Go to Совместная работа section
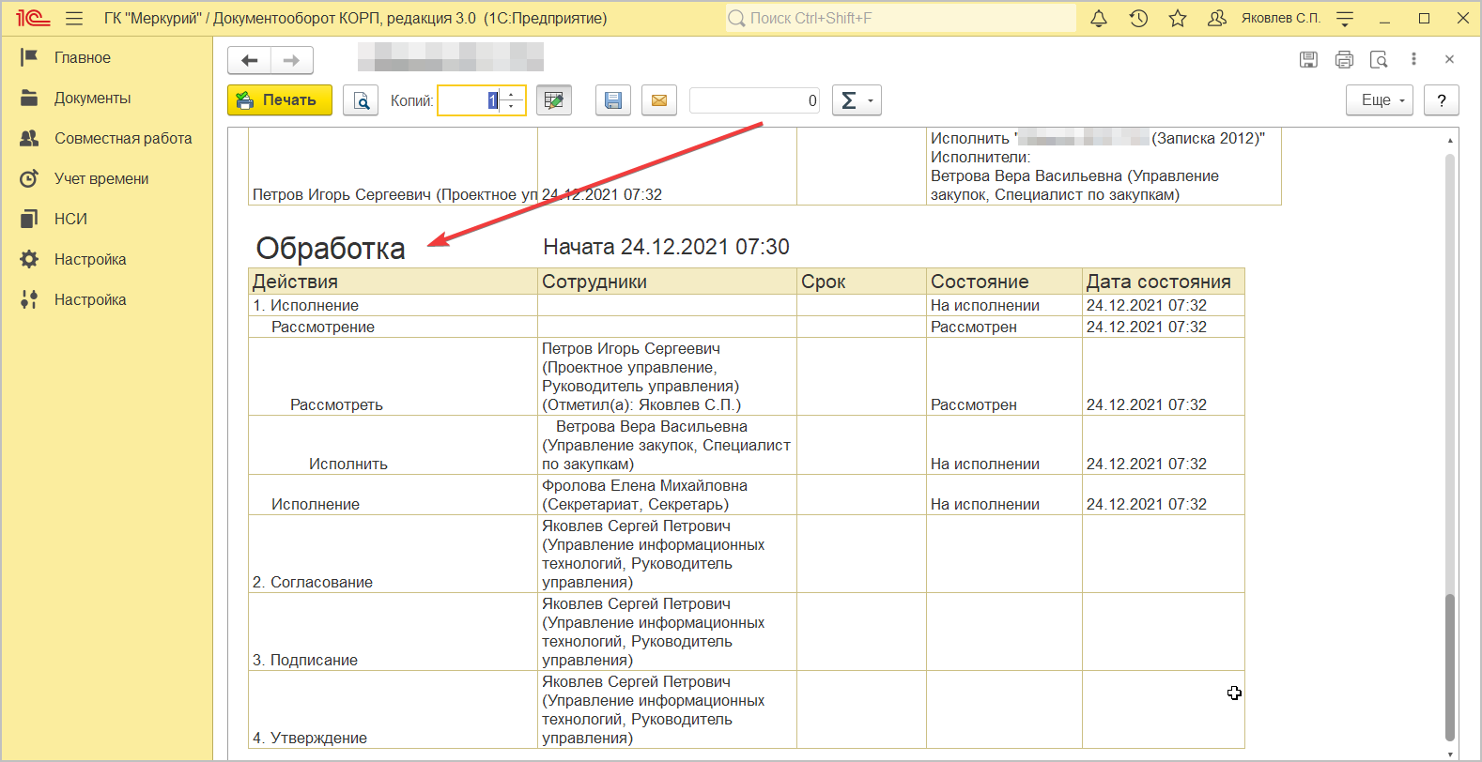 122,139
